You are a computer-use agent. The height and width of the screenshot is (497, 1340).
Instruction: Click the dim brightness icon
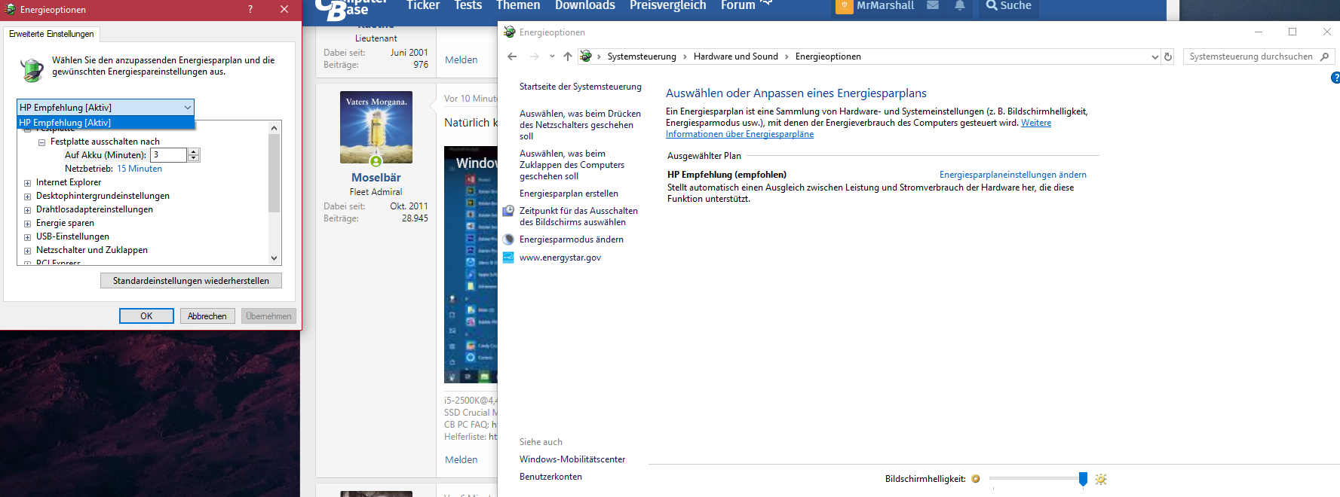976,479
